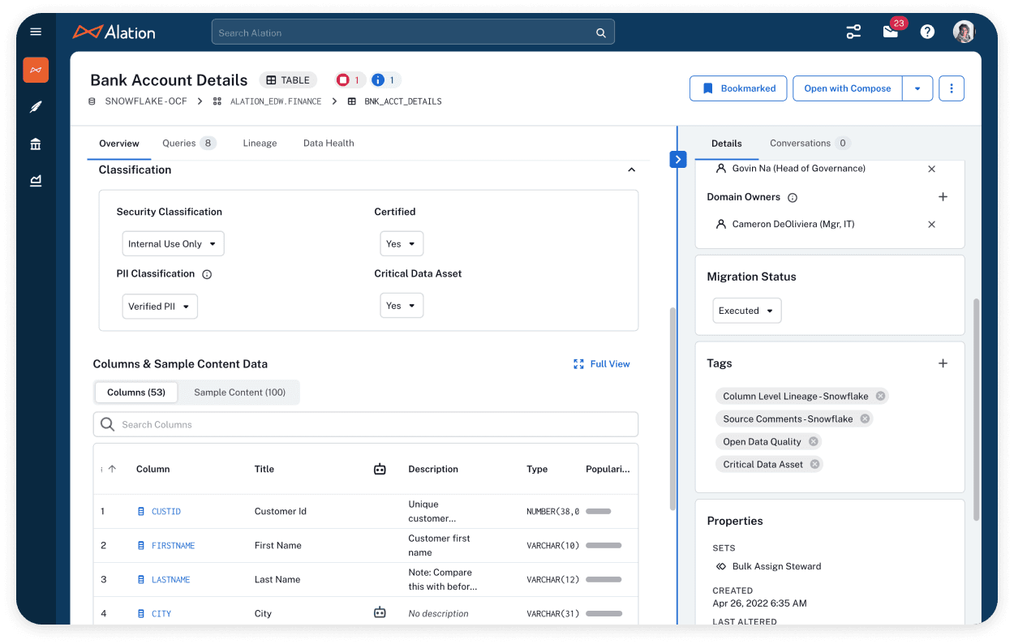Open the help question mark icon
This screenshot has height=644, width=1014.
(927, 31)
